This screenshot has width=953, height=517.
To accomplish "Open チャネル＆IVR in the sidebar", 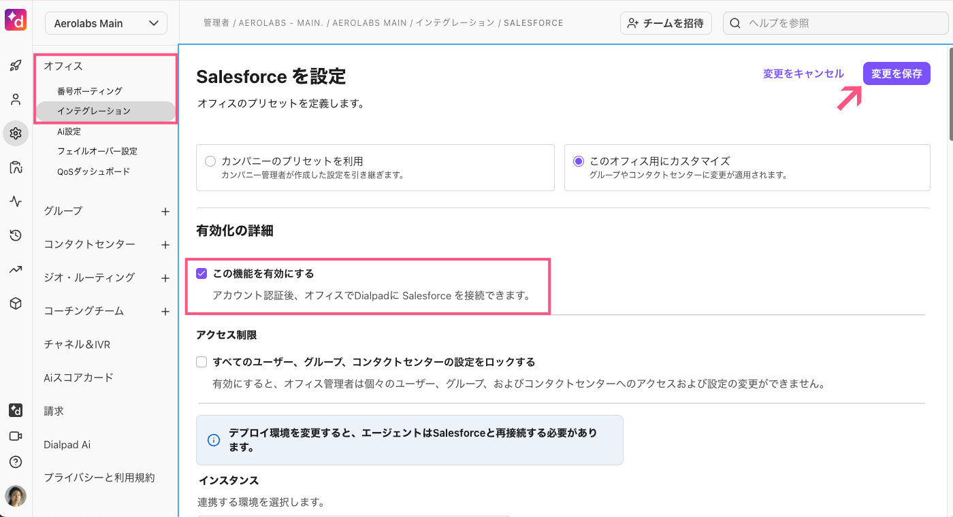I will [77, 344].
